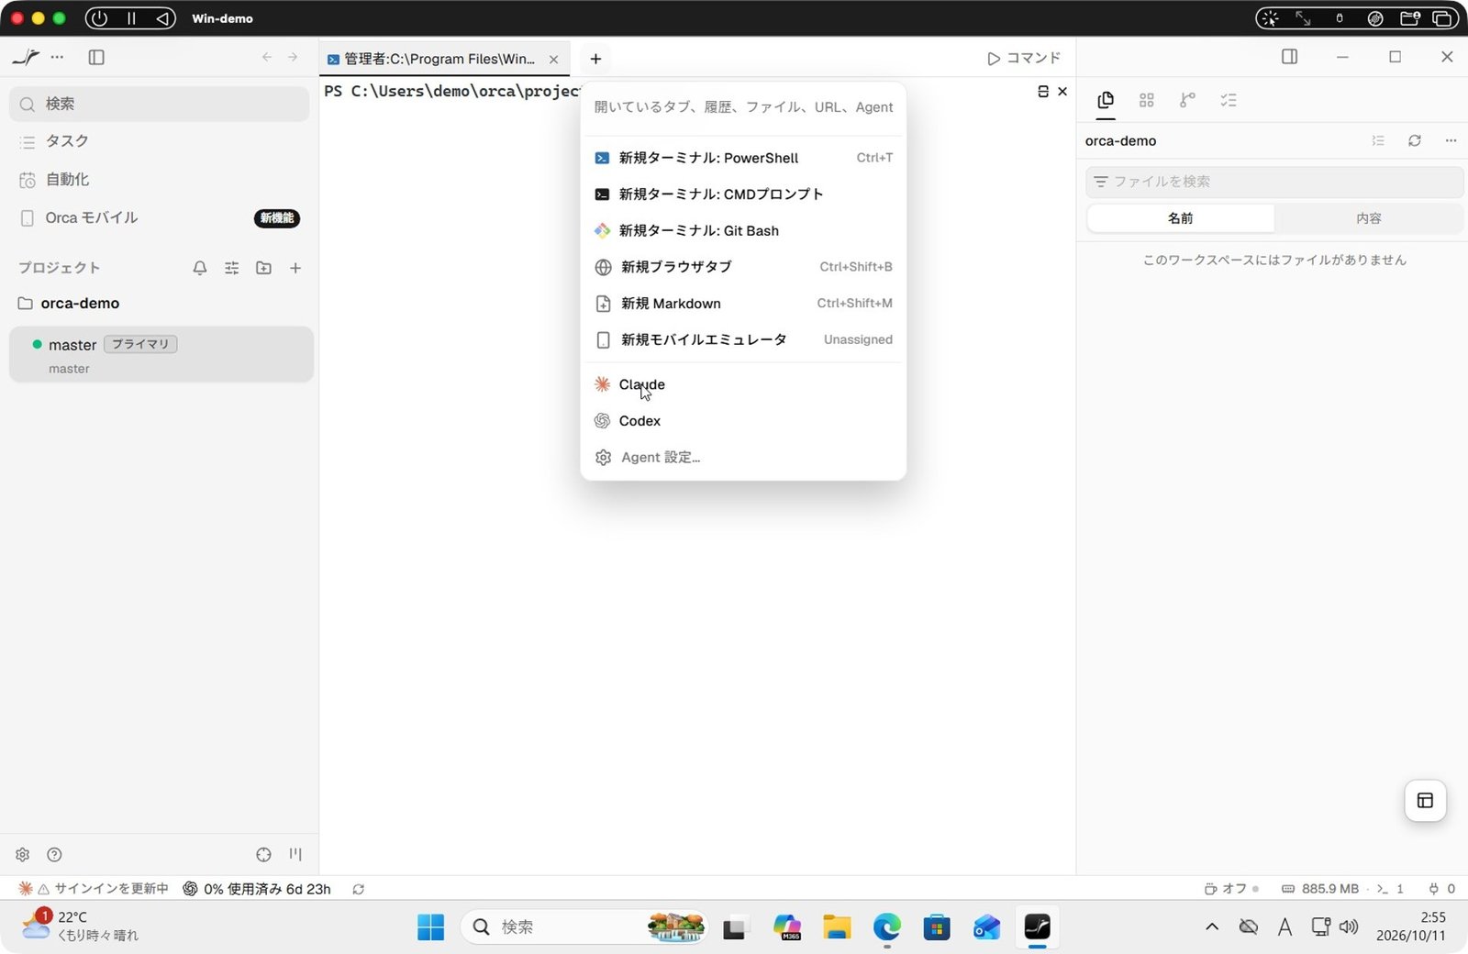Run コマンド button in tab bar
The width and height of the screenshot is (1468, 954).
click(1024, 58)
